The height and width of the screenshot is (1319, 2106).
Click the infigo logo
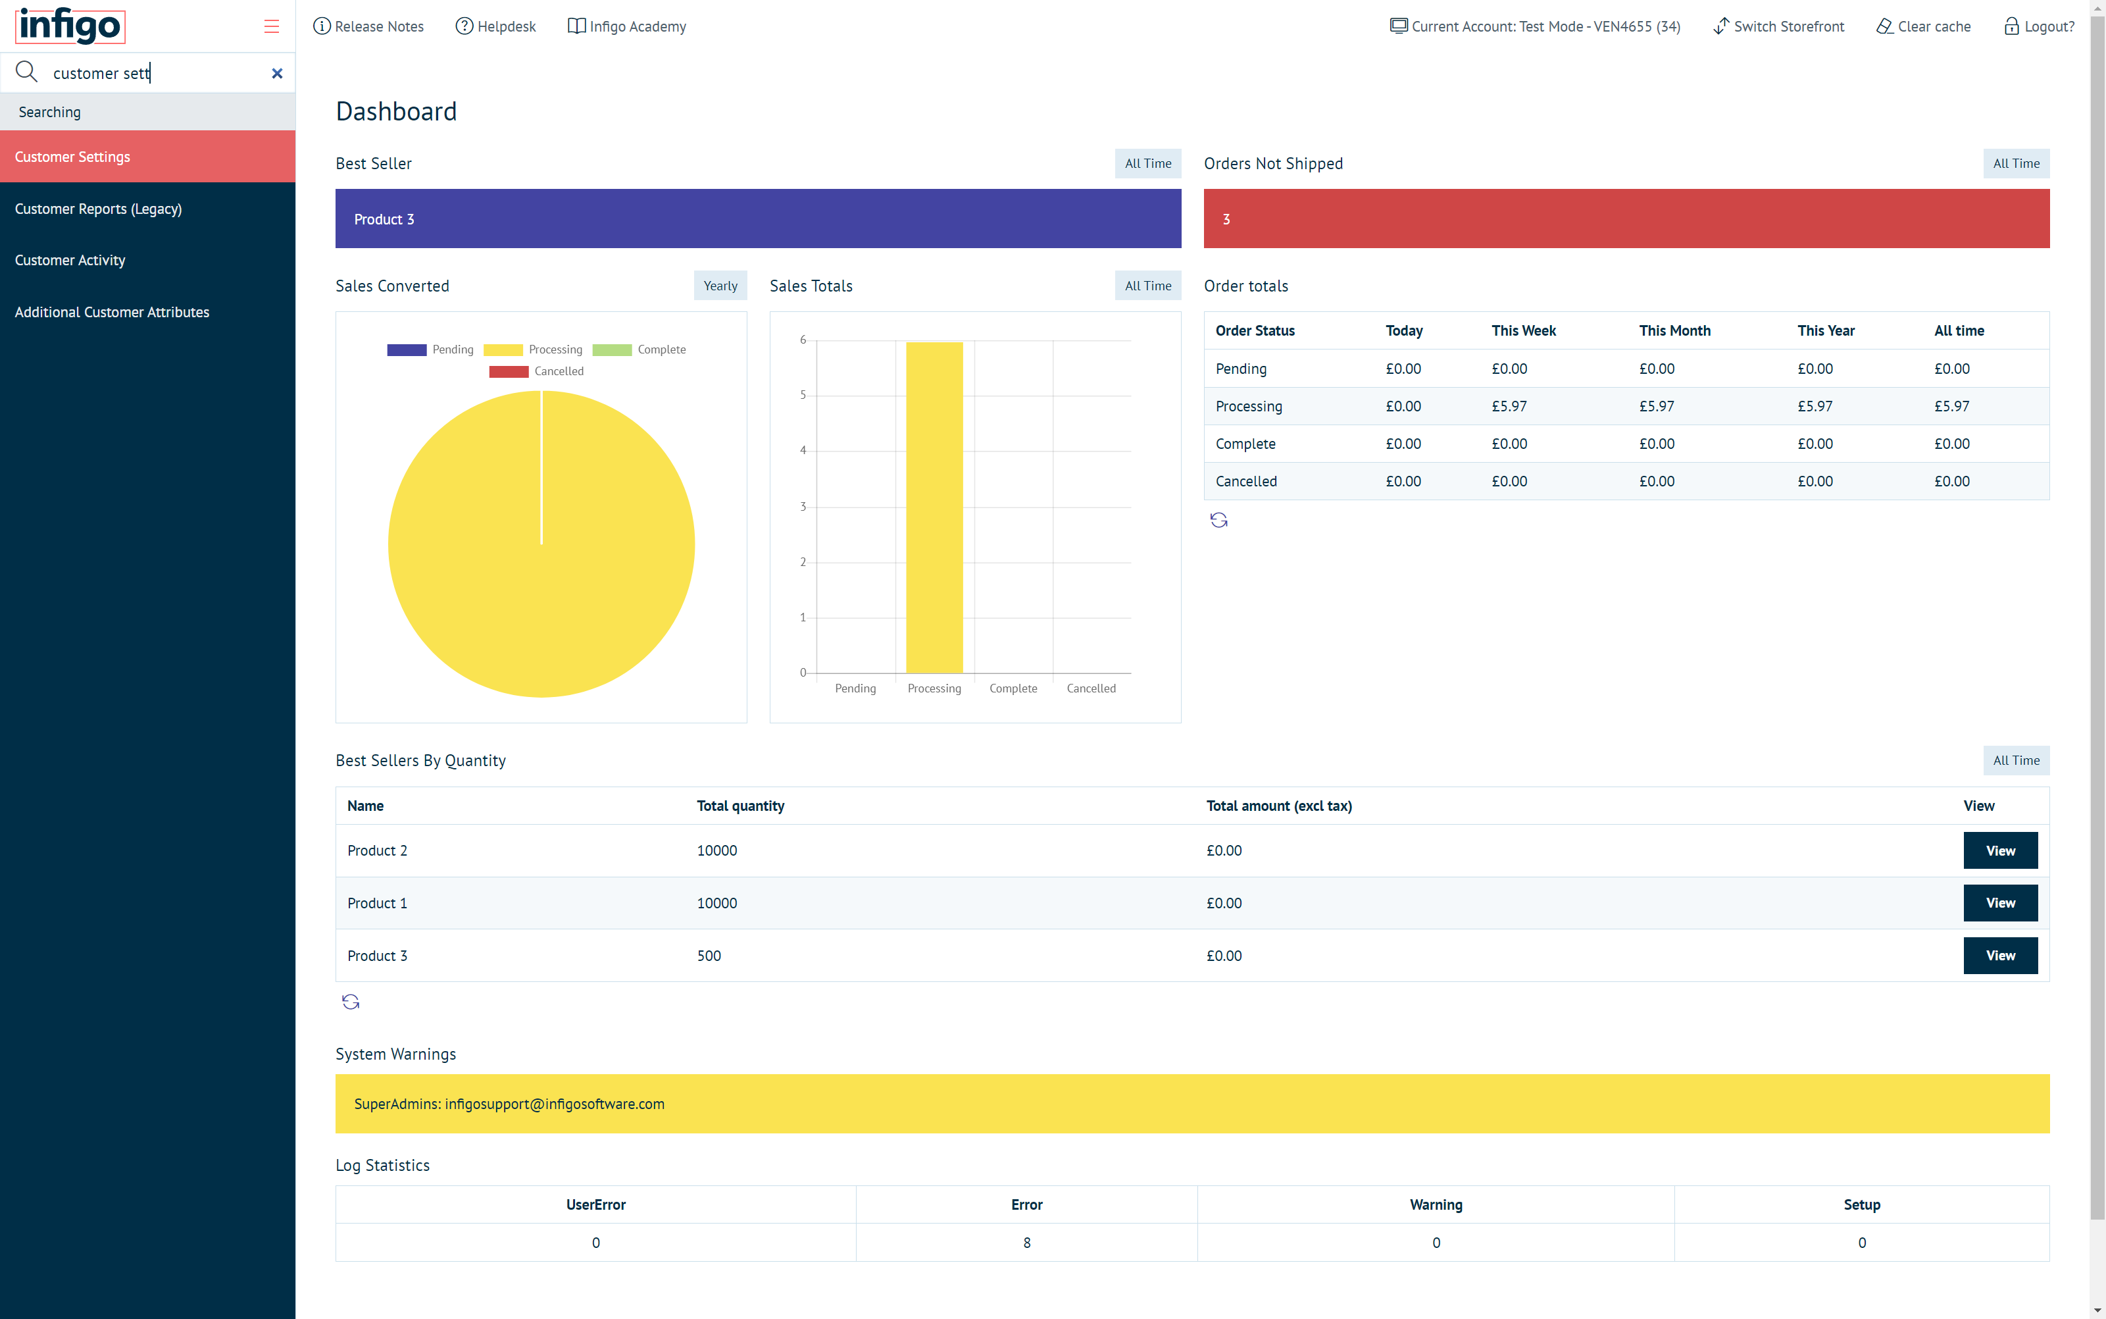coord(70,25)
